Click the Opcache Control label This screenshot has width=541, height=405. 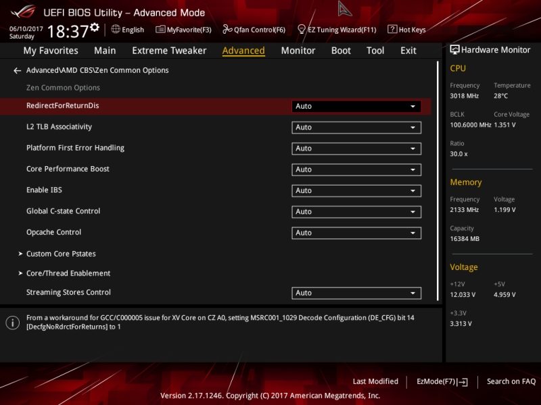click(x=54, y=232)
